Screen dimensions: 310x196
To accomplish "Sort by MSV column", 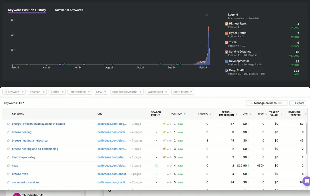I will click(266, 113).
